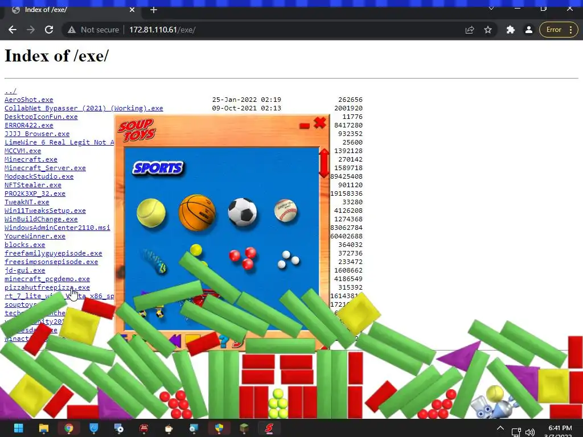Open minecraft_pcgdemo.exe link

point(47,279)
